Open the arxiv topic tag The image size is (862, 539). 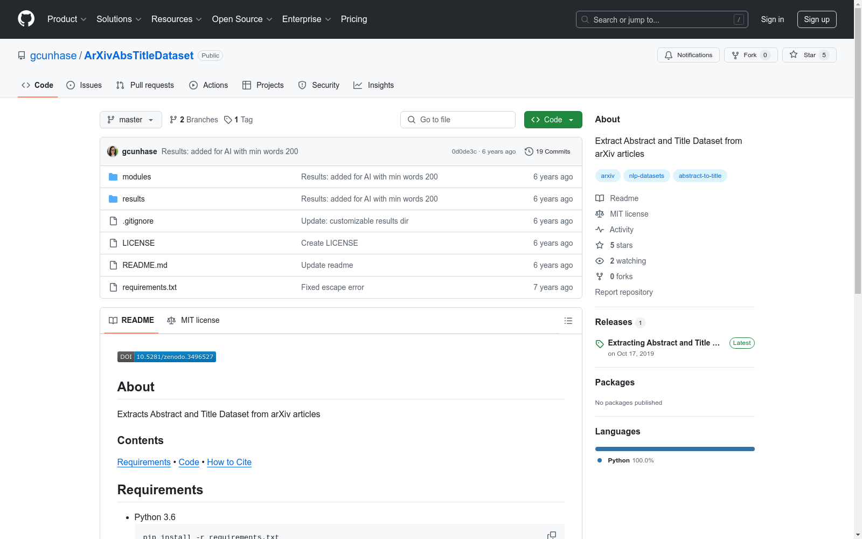[608, 176]
